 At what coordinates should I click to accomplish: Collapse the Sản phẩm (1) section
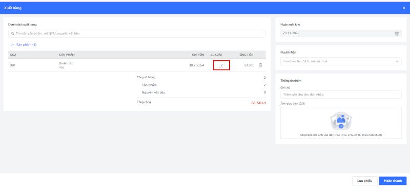pyautogui.click(x=24, y=45)
